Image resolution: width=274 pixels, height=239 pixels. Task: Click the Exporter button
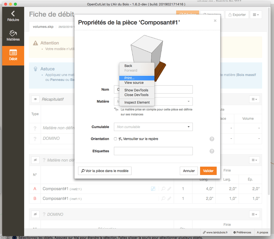[x=237, y=15]
